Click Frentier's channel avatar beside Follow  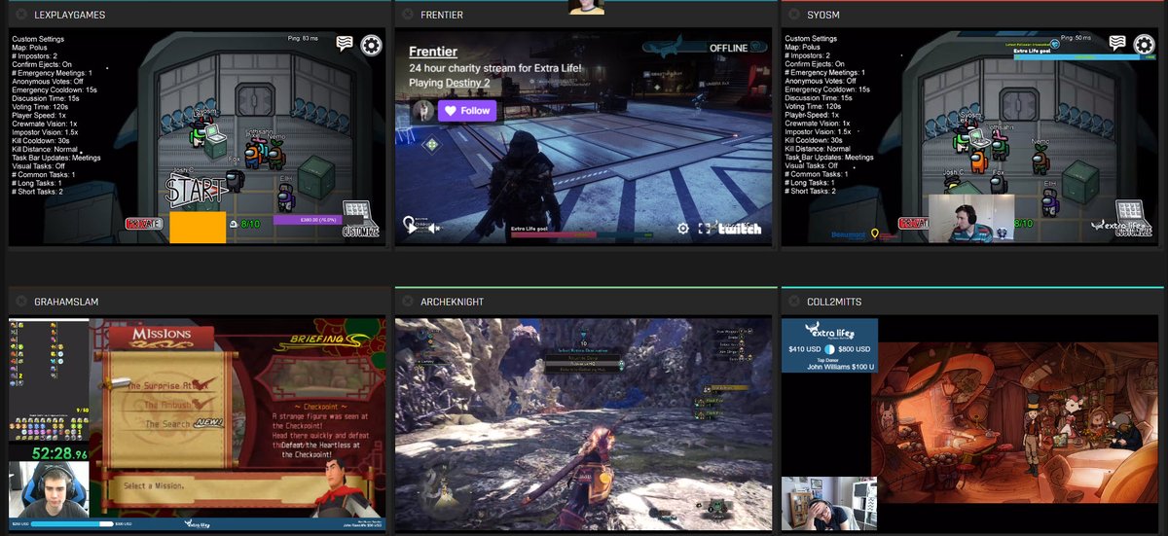tap(422, 110)
